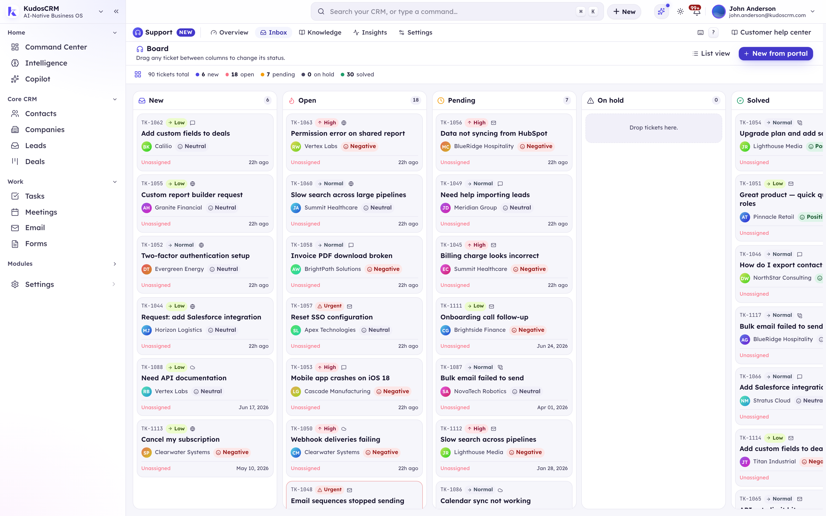Expand the Modules section
Image resolution: width=826 pixels, height=516 pixels.
coord(115,264)
